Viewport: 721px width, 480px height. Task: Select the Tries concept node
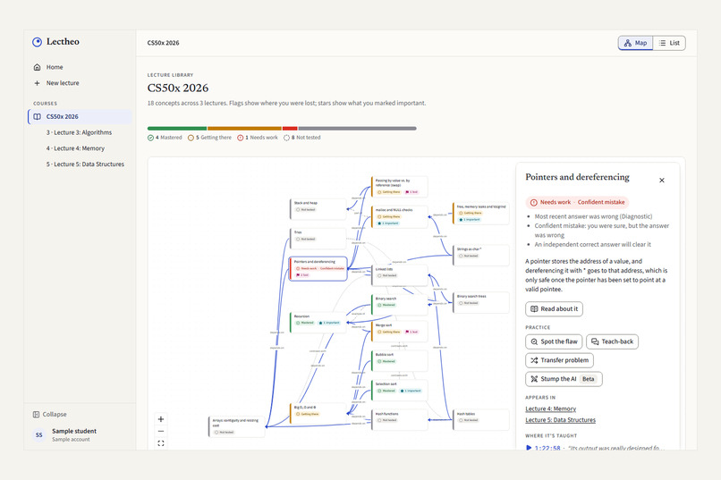[318, 239]
